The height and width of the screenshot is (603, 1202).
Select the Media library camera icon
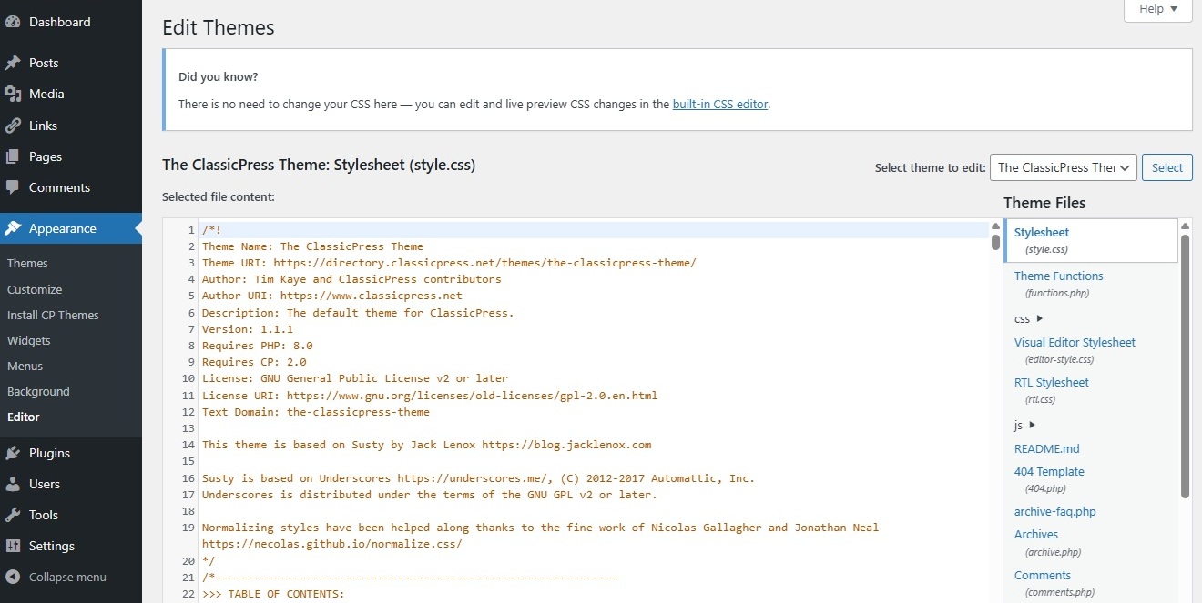[14, 94]
